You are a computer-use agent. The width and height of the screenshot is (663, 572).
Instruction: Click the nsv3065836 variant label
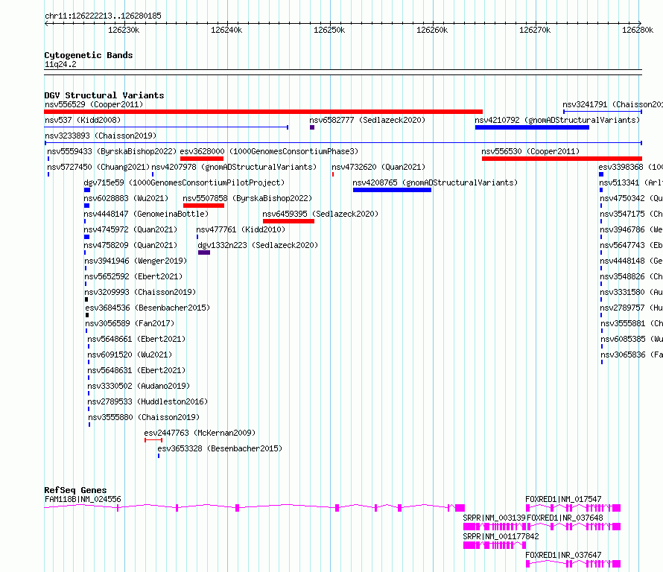pos(632,355)
